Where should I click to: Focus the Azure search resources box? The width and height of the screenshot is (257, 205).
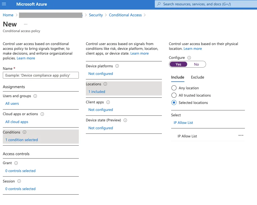[206, 4]
